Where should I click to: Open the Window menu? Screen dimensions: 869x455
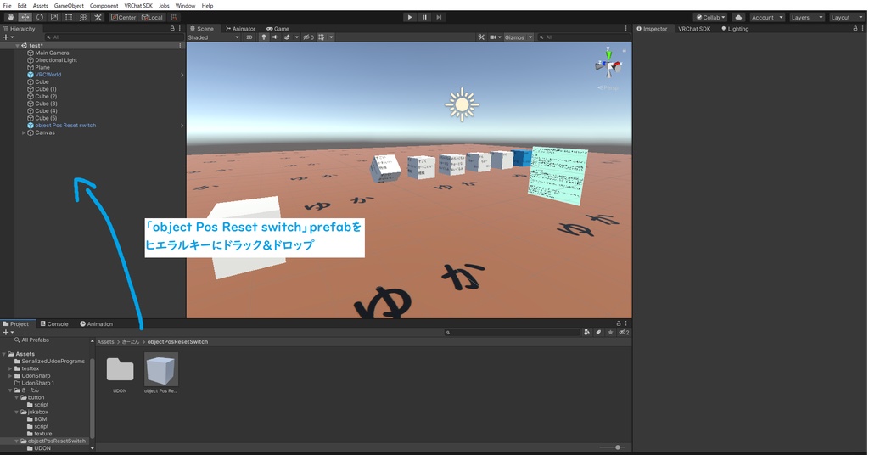[x=185, y=6]
